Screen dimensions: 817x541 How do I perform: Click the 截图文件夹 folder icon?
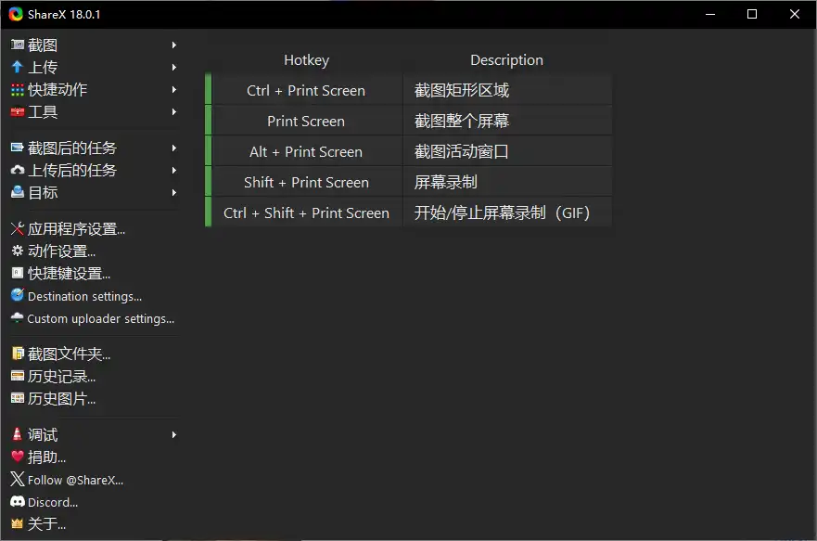tap(18, 354)
